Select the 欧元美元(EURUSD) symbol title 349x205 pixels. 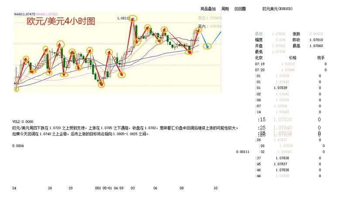277,9
